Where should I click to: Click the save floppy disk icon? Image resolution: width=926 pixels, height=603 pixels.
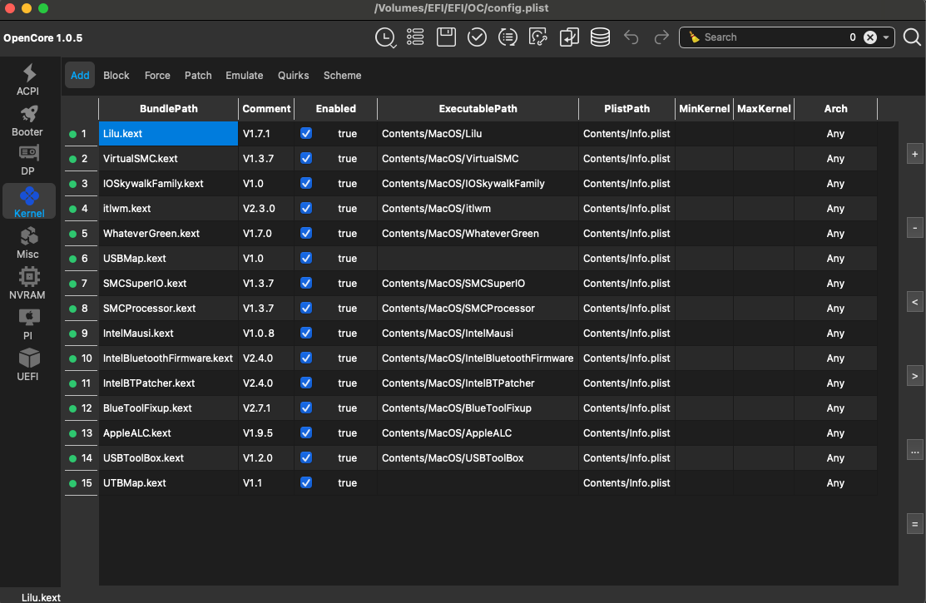coord(446,37)
